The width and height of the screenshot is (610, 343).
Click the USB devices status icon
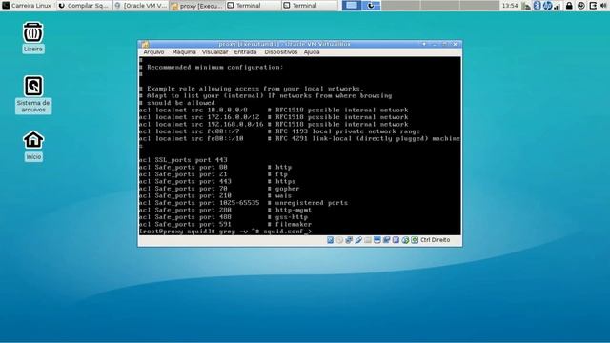click(x=358, y=240)
